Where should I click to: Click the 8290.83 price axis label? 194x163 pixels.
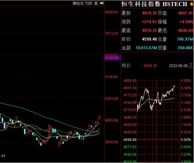point(111,12)
